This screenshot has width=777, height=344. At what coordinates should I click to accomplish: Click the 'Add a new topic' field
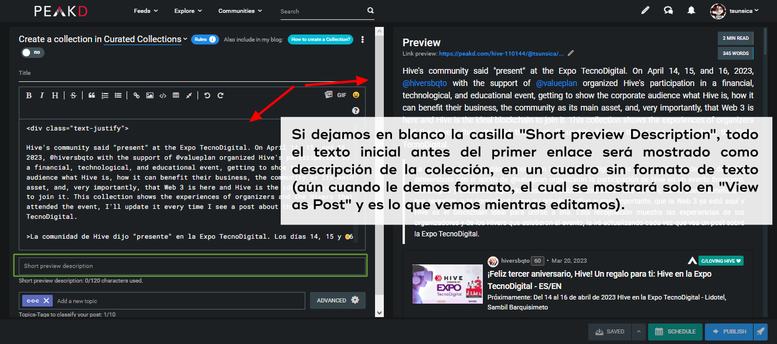point(179,301)
